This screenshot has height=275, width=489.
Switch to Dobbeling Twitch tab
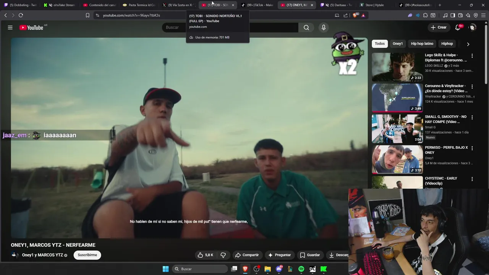20,5
